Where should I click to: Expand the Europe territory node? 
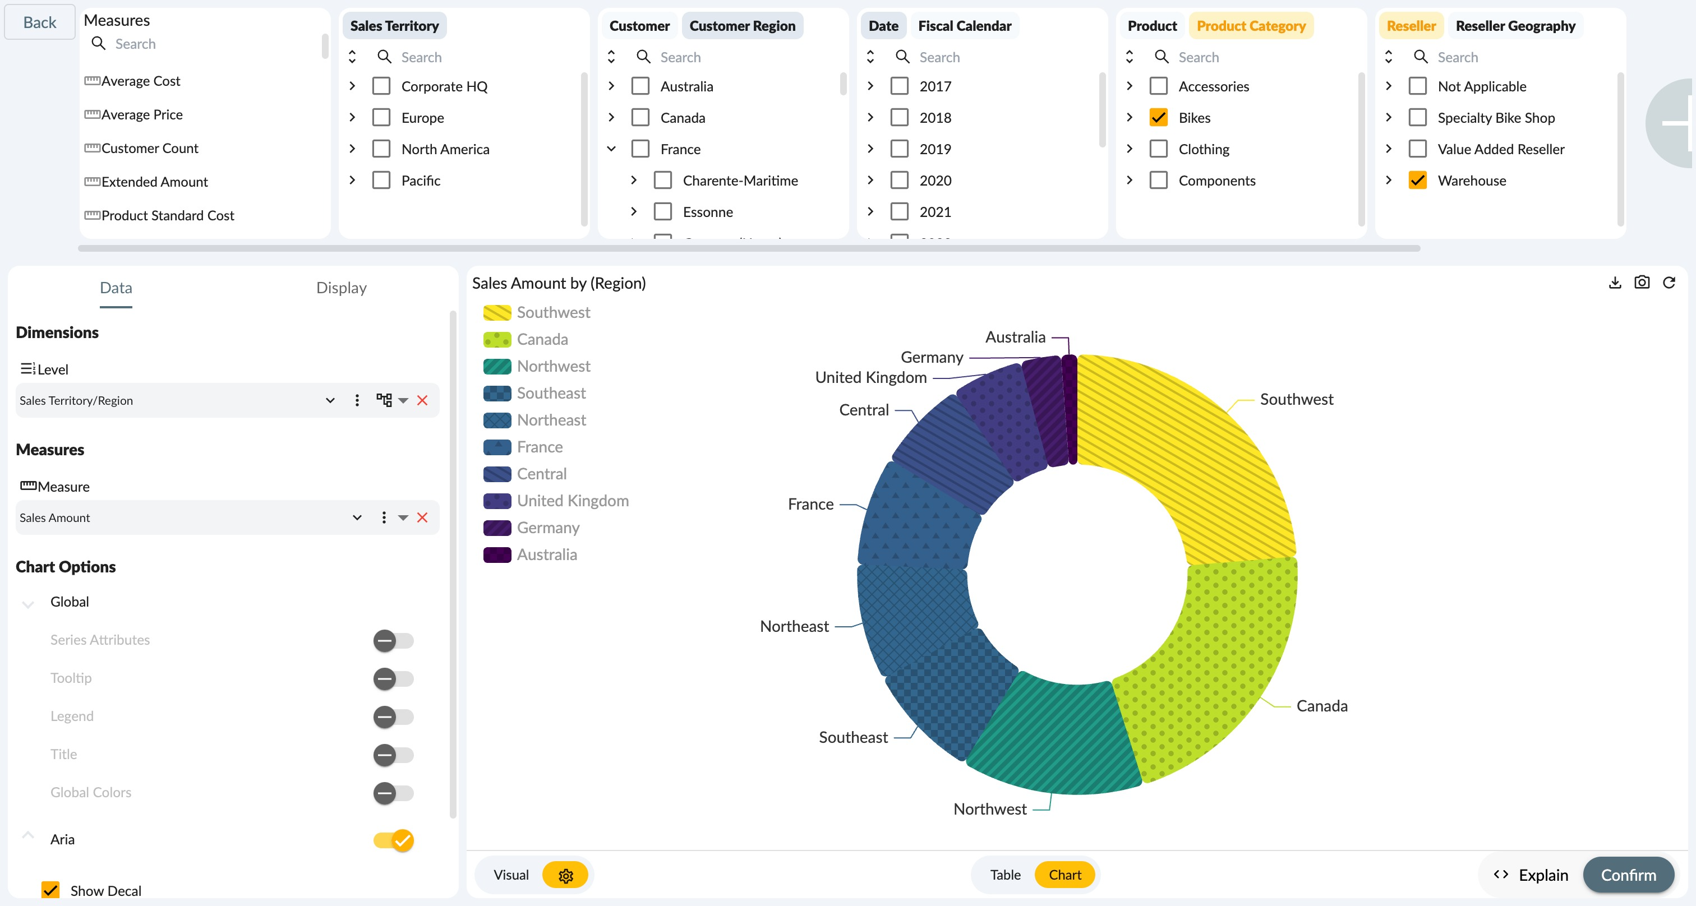(352, 118)
